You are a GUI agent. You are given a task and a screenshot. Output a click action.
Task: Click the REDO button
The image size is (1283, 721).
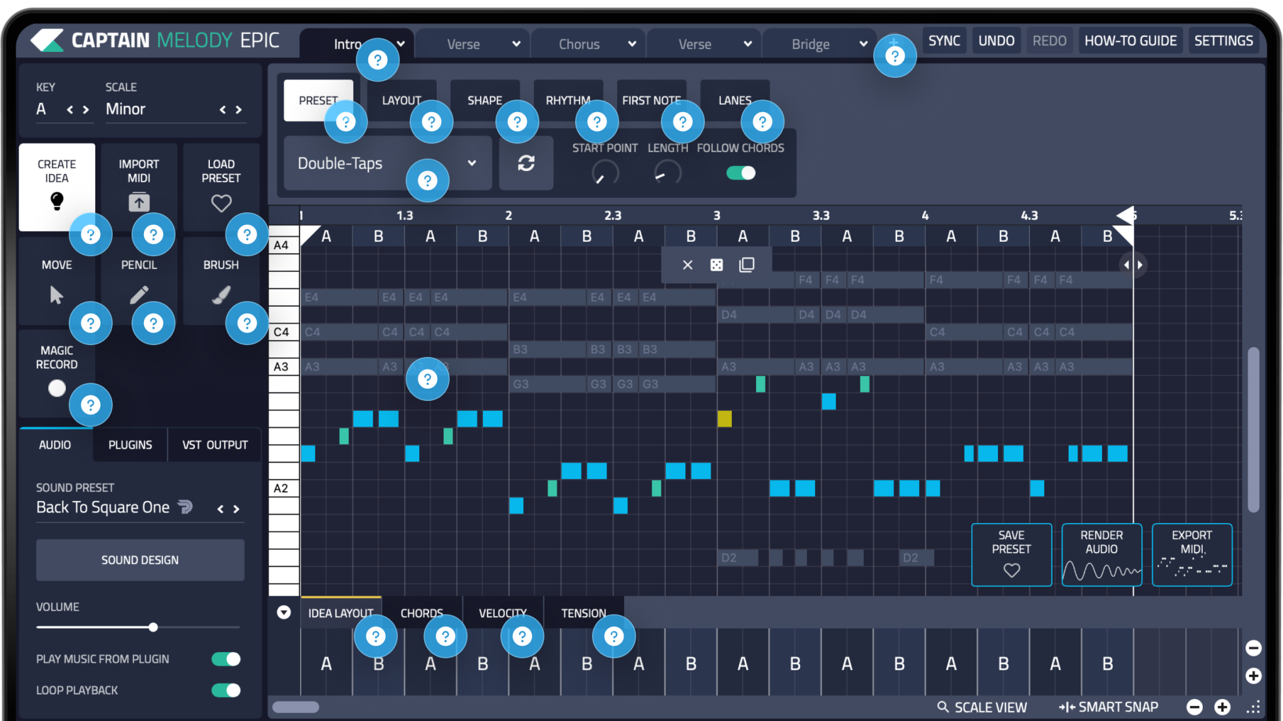[1049, 41]
